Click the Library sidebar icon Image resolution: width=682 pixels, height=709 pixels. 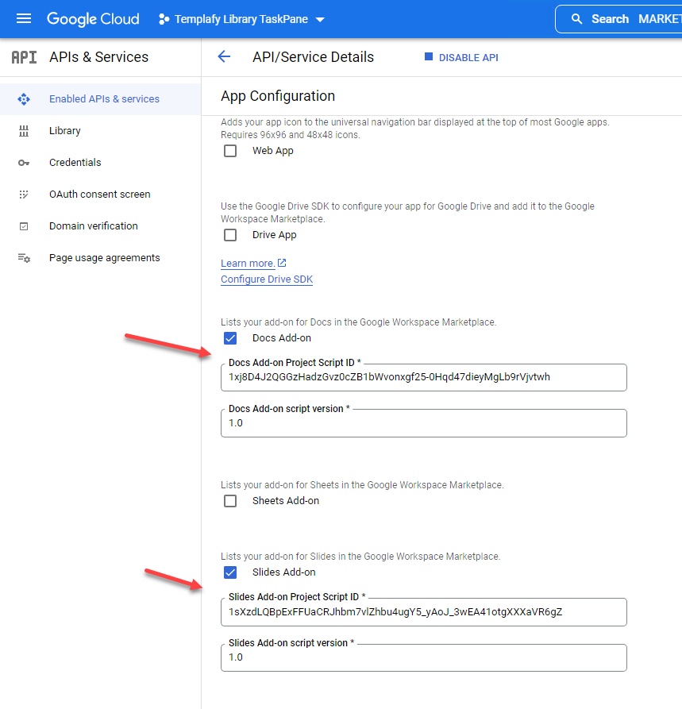click(24, 131)
